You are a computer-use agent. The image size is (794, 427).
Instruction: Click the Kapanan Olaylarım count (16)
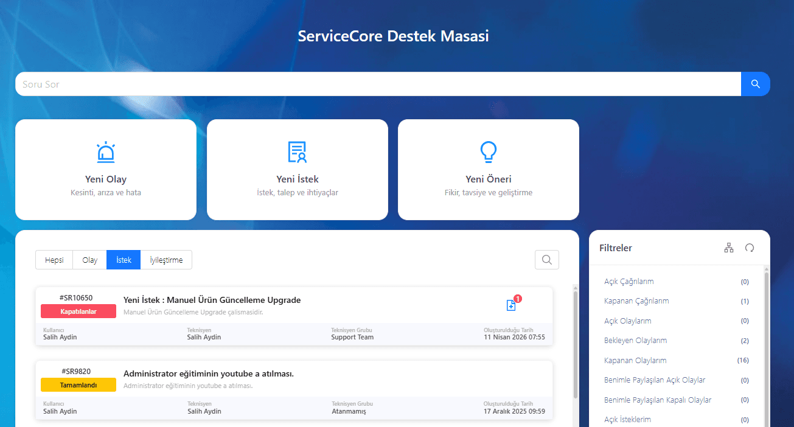point(743,360)
